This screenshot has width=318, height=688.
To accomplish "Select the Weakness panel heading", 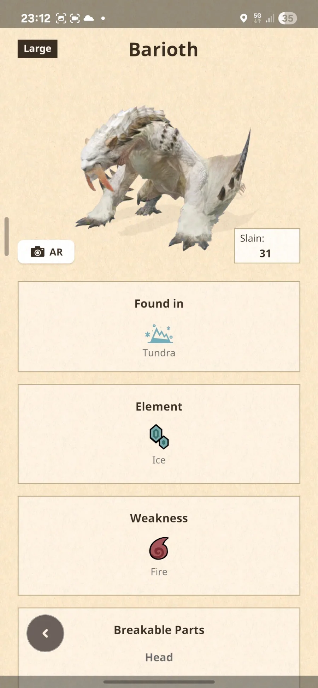I will (159, 518).
